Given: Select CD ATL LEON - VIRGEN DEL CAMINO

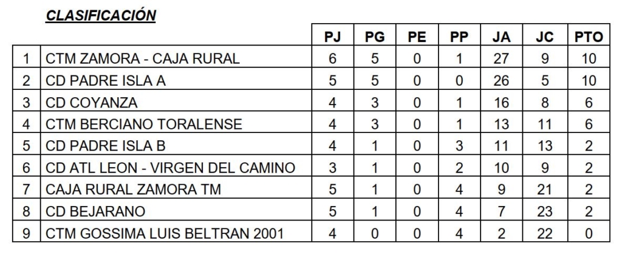Looking at the screenshot, I should pyautogui.click(x=171, y=168).
